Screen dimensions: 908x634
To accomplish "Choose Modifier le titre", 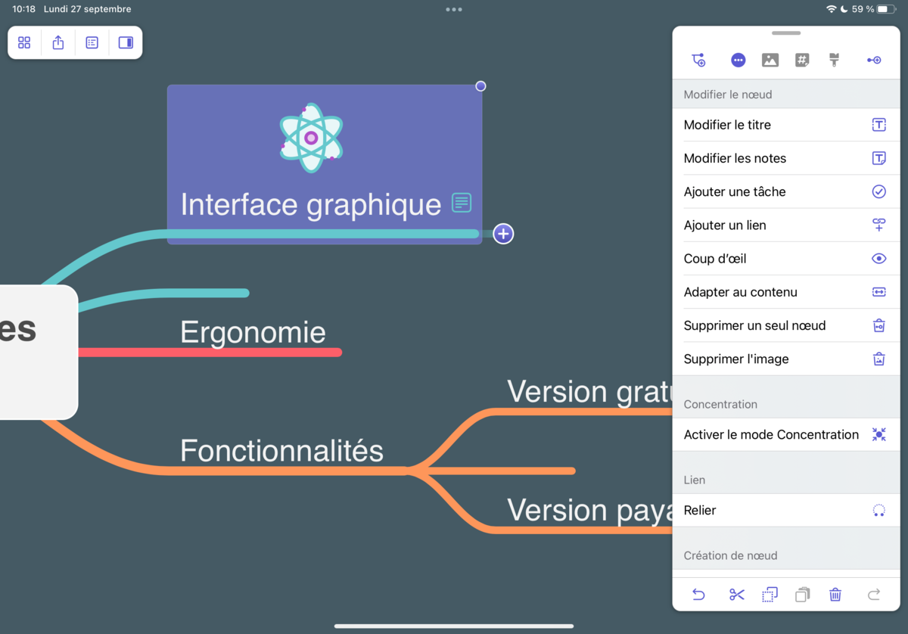I will click(786, 125).
